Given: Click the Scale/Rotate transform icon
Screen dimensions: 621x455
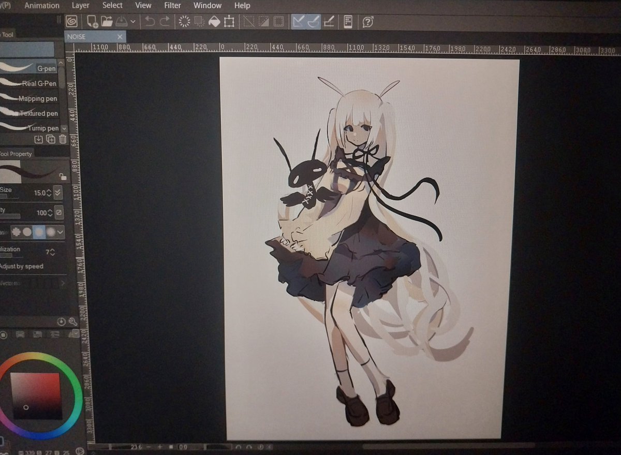Looking at the screenshot, I should [229, 21].
